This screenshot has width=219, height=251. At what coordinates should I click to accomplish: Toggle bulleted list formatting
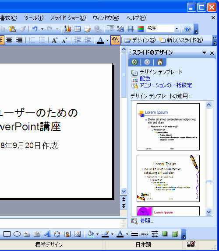coord(42,40)
